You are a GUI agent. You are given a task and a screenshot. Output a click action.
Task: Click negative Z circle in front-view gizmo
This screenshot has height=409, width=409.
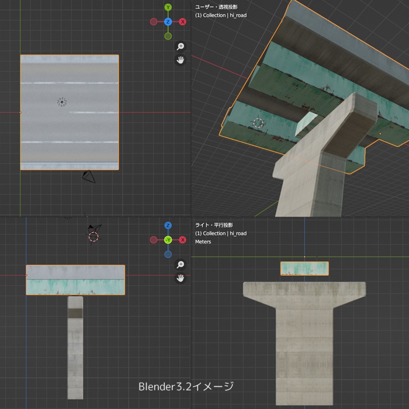pos(168,254)
